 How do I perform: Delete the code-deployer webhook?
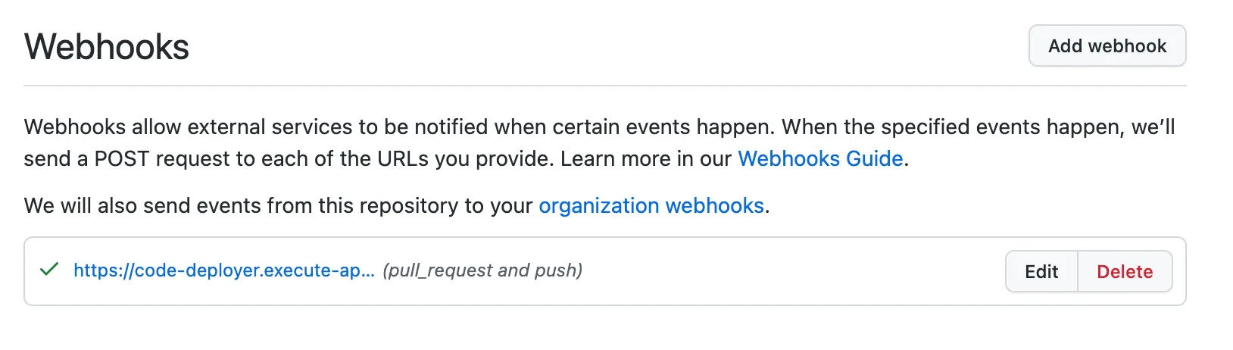click(1124, 272)
